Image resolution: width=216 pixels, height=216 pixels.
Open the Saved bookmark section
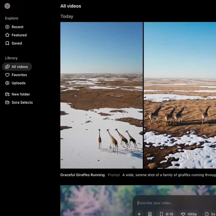14,43
